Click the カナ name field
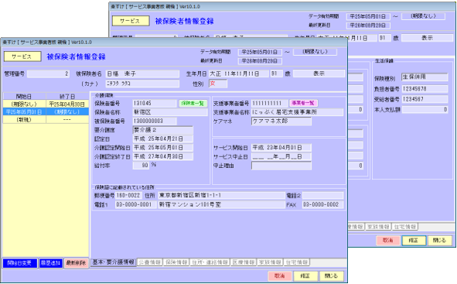Screen dimensions: 457x284 [x=142, y=84]
